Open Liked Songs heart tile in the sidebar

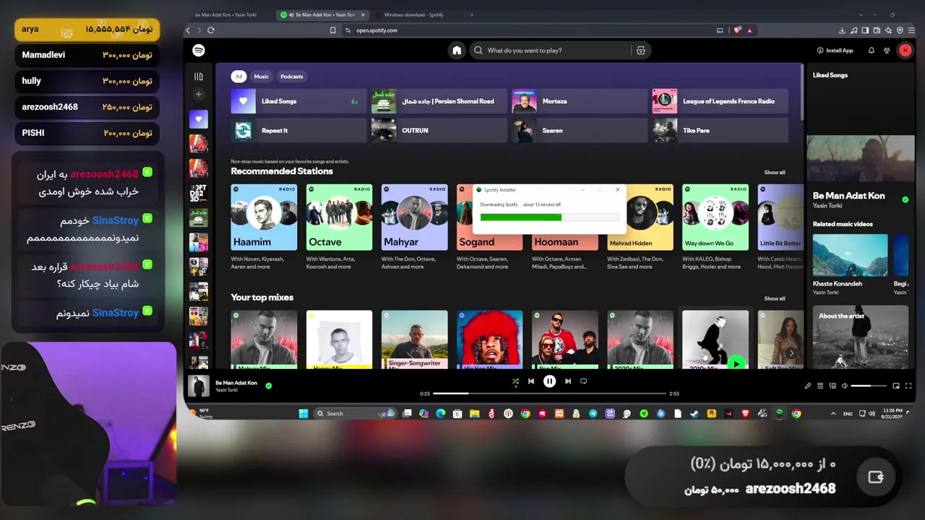coord(198,119)
